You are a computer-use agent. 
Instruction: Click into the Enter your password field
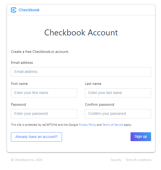pyautogui.click(x=44, y=114)
